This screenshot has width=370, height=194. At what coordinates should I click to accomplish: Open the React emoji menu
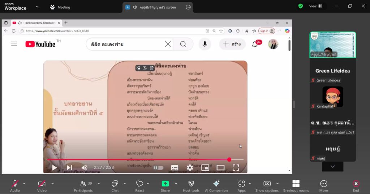139,186
